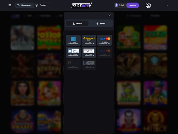This screenshot has width=178, height=134.
Task: Click the purple Deposit button in header
Action: 132,5
